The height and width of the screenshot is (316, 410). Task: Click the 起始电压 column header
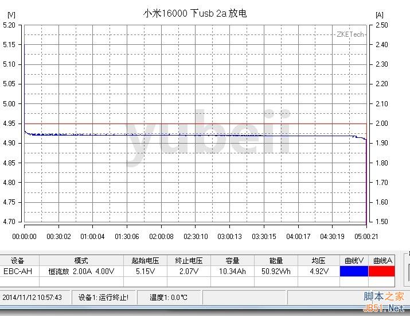pyautogui.click(x=146, y=261)
